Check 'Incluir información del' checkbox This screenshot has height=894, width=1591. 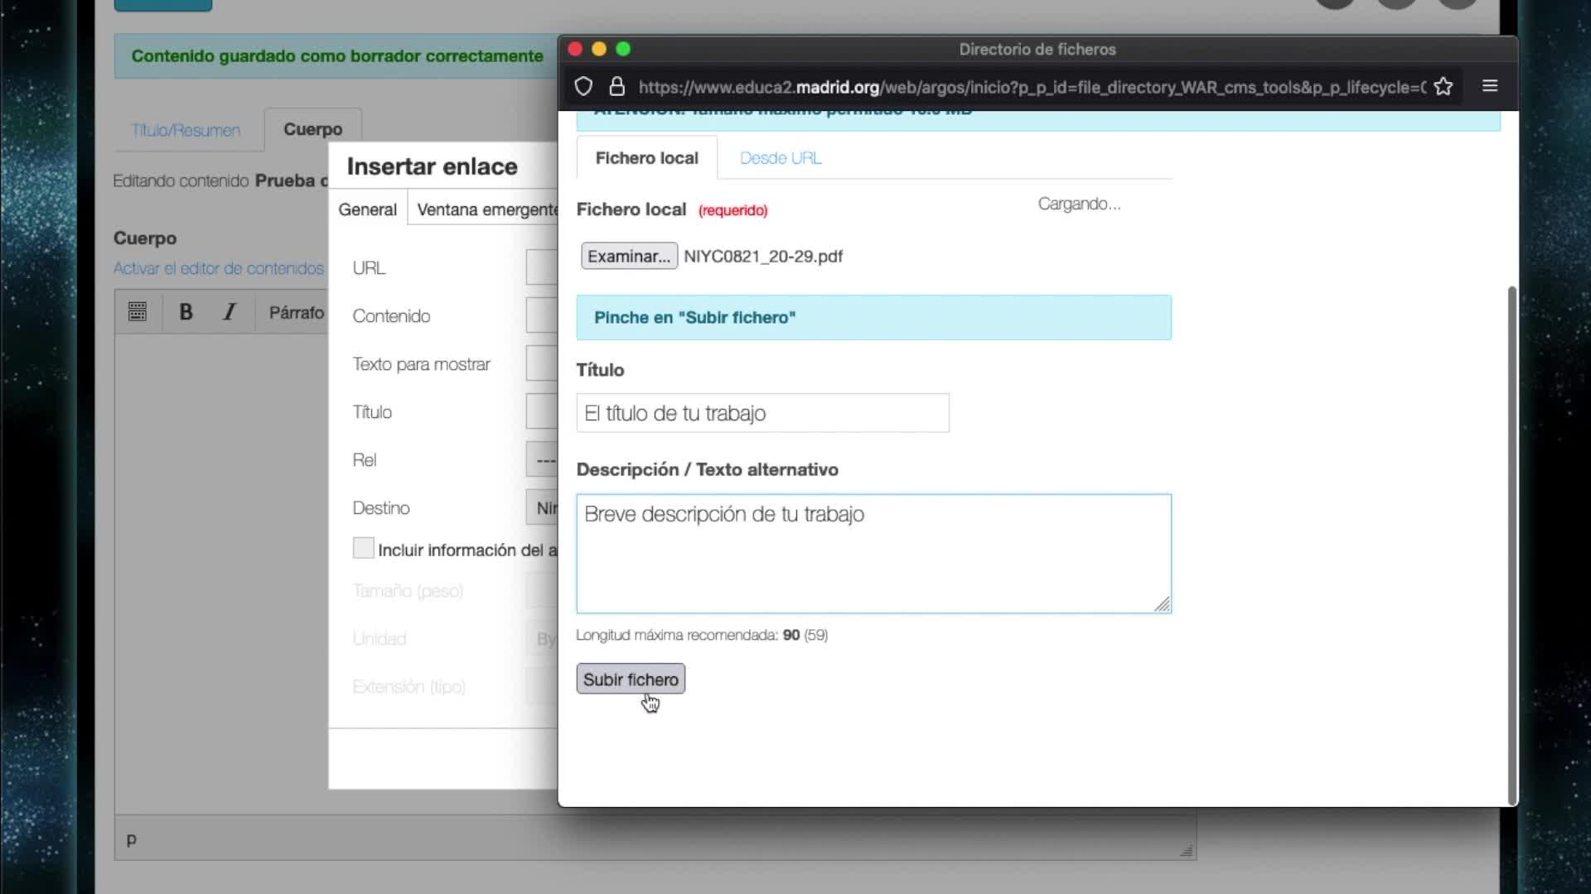[x=363, y=549]
